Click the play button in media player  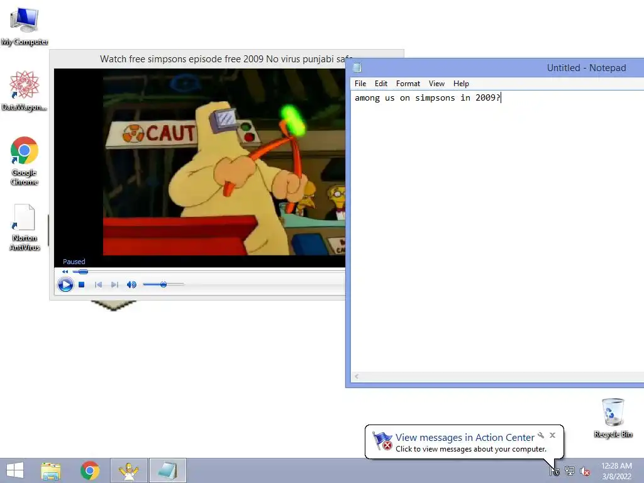coord(65,285)
